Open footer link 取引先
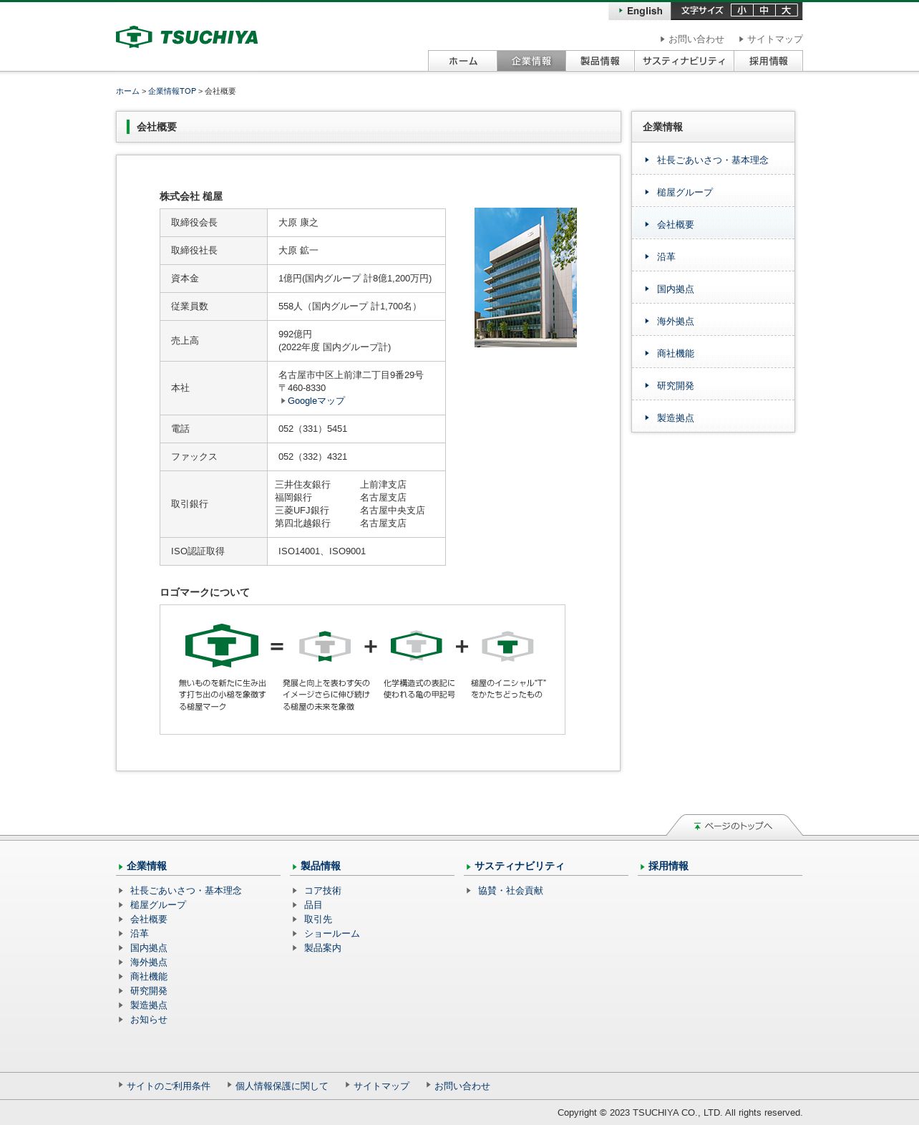Screen dimensions: 919x1125 tap(318, 919)
